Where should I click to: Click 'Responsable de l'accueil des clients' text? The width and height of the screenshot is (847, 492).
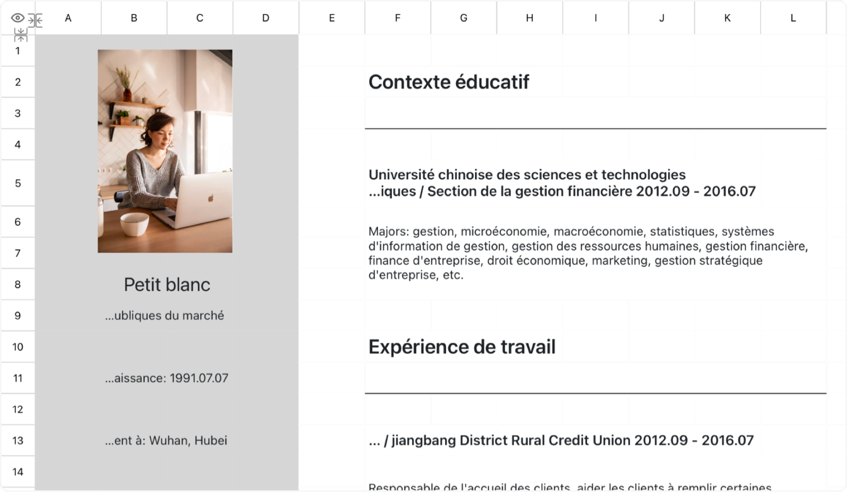tap(570, 487)
